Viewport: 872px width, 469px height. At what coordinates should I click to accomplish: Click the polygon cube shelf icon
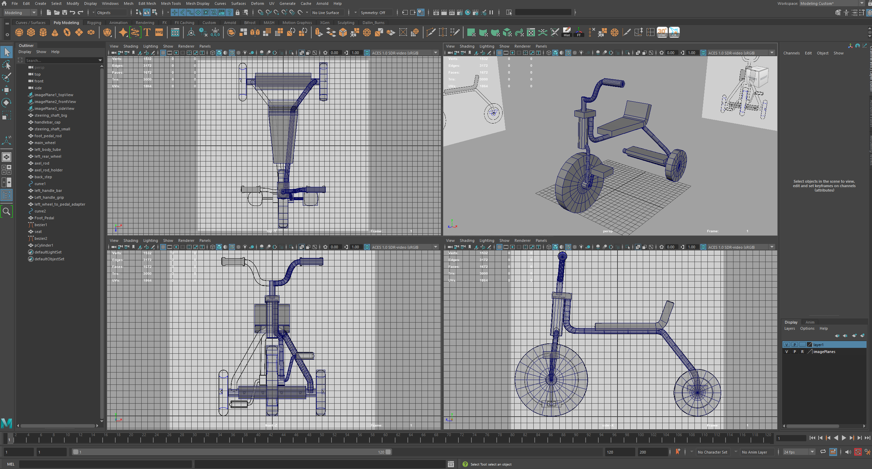coord(31,32)
